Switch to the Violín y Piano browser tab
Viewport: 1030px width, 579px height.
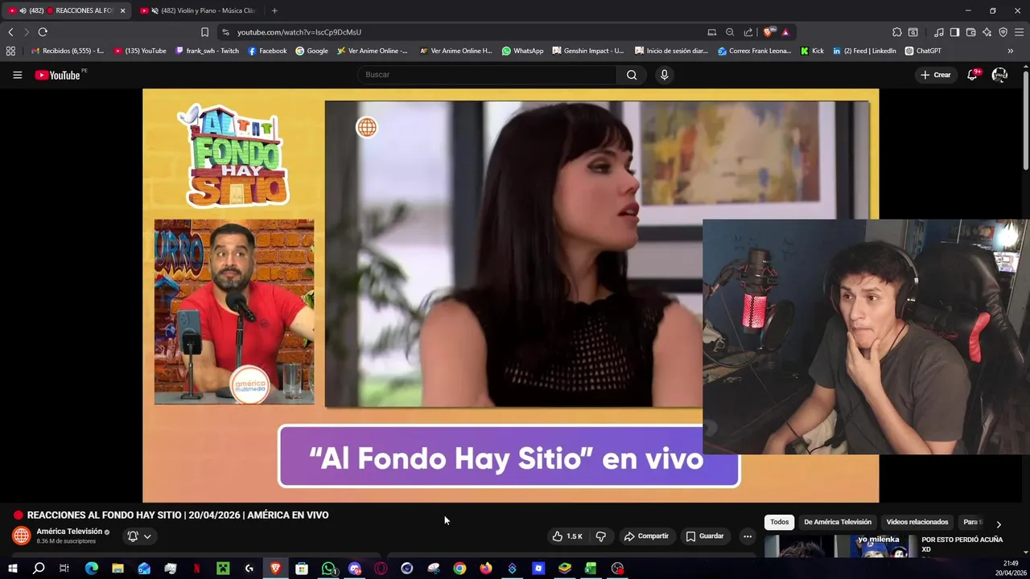pos(197,10)
